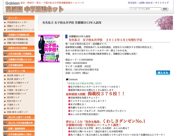Open 受験日！カレンダー link
The width and height of the screenshot is (177, 136).
tap(16, 26)
